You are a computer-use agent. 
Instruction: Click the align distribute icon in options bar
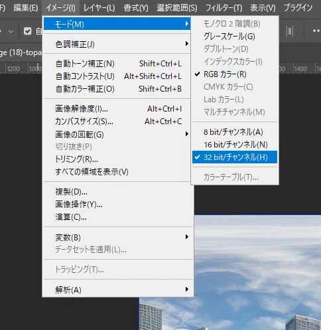(x=290, y=31)
